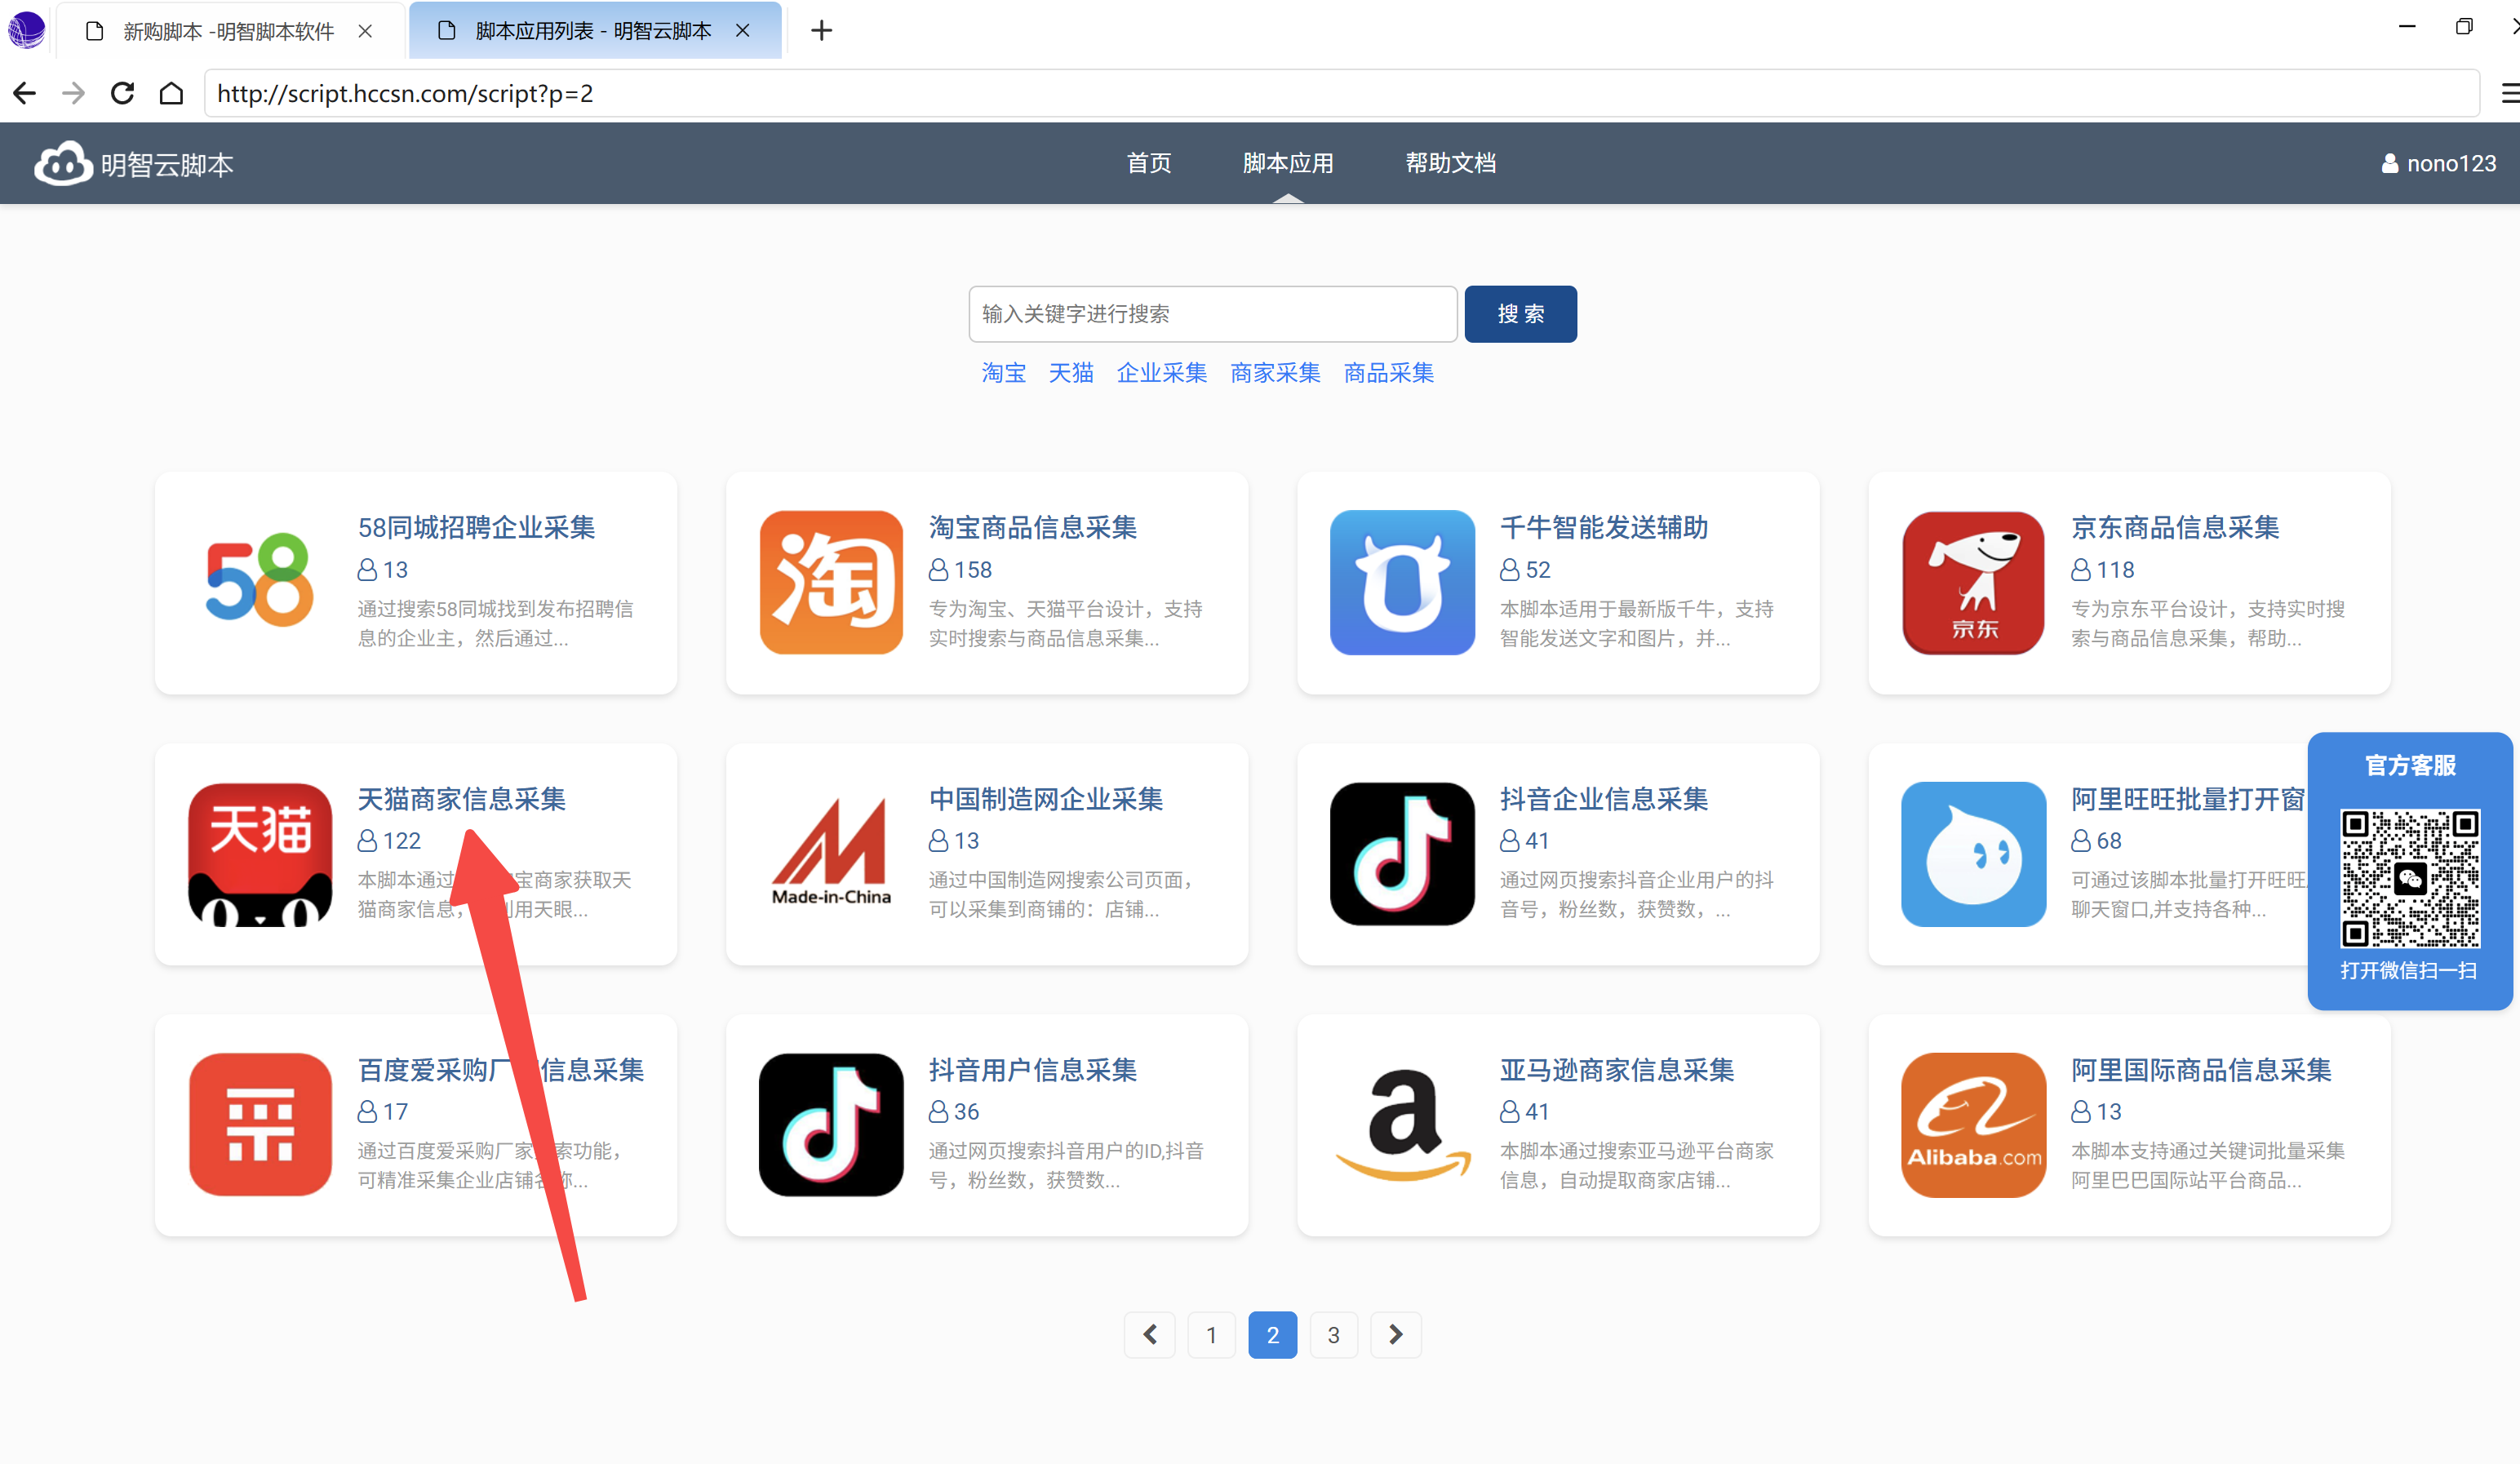The width and height of the screenshot is (2520, 1464).
Task: Click the 官方客服 panel heading
Action: tap(2409, 765)
